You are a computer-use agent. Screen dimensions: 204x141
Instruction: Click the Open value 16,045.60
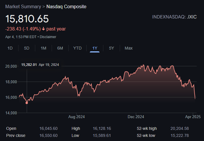[x=48, y=128]
